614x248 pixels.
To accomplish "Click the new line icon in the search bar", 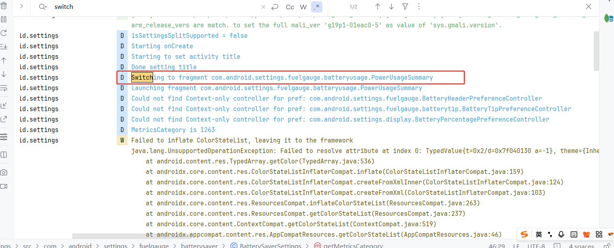I will 275,7.
